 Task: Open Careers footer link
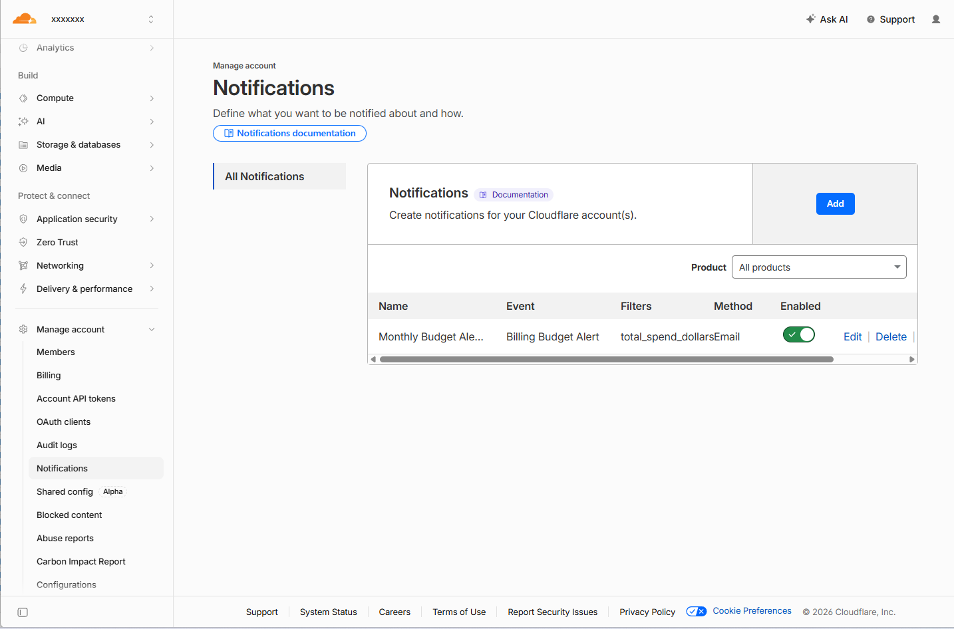(395, 612)
